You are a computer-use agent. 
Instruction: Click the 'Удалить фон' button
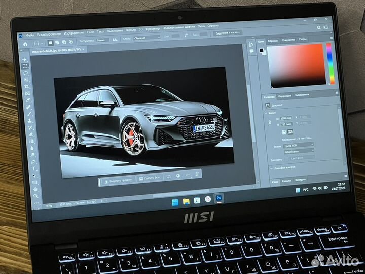click(x=151, y=178)
